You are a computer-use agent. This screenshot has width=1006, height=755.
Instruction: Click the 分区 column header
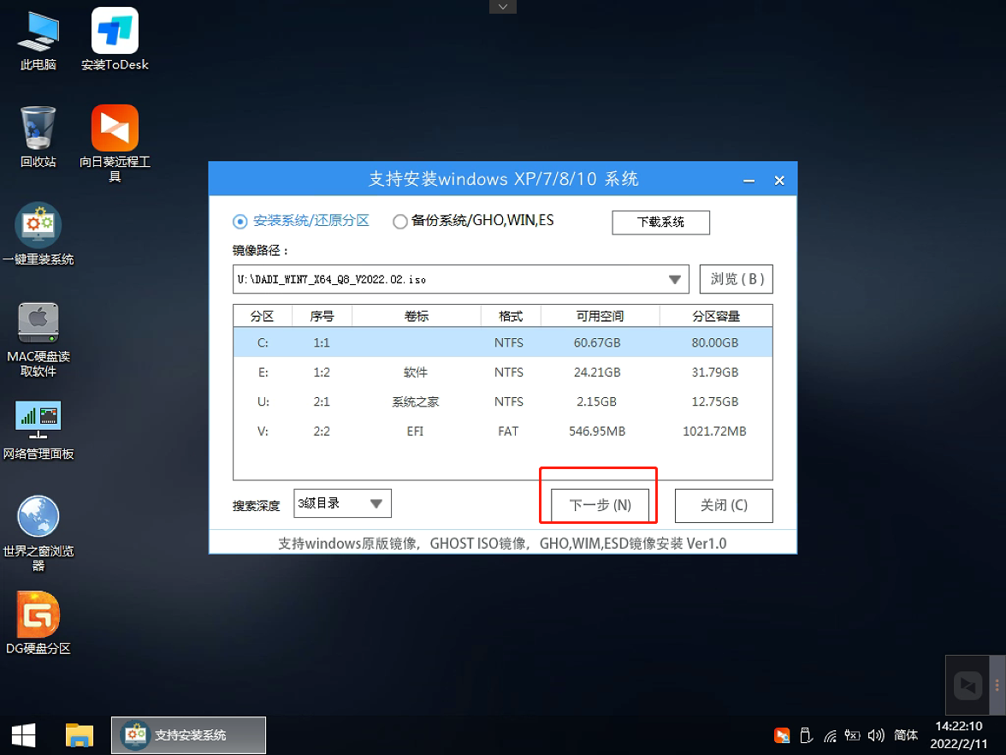(263, 316)
